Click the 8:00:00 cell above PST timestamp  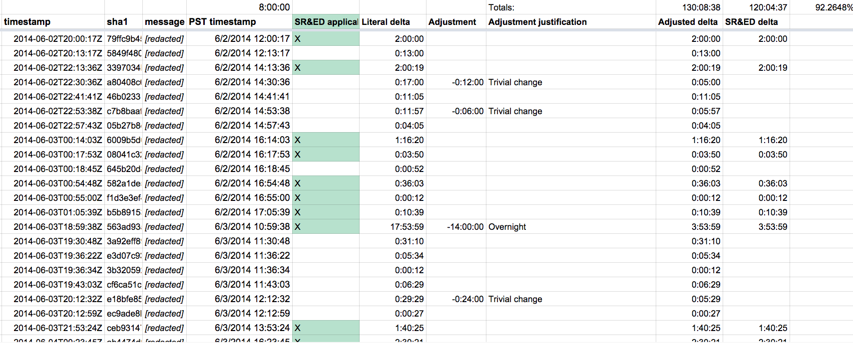click(239, 7)
